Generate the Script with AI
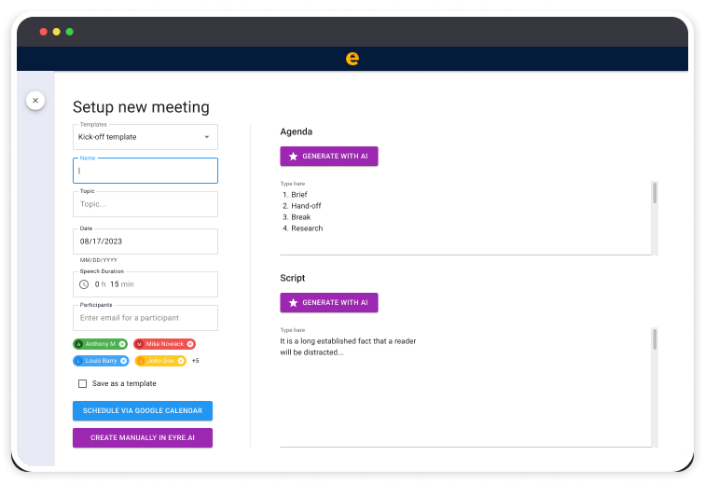Screen dimensions: 705x483 pos(328,302)
